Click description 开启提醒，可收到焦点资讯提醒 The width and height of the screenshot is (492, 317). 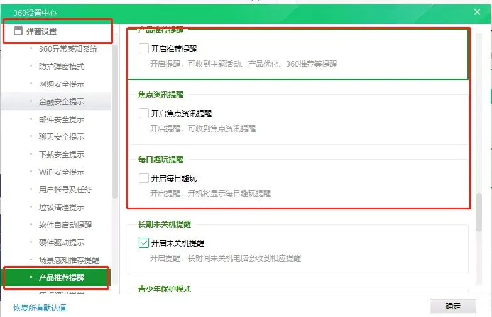point(203,128)
